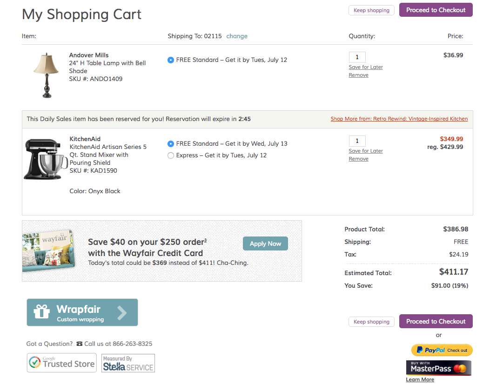This screenshot has width=483, height=385.
Task: Open the KitchenAid stand mixer thumbnail
Action: 43,159
